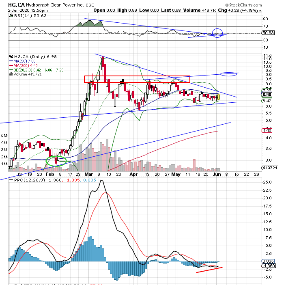The width and height of the screenshot is (286, 285).
Task: Click the yellow-highlighted latest candlestick
Action: [x=218, y=97]
